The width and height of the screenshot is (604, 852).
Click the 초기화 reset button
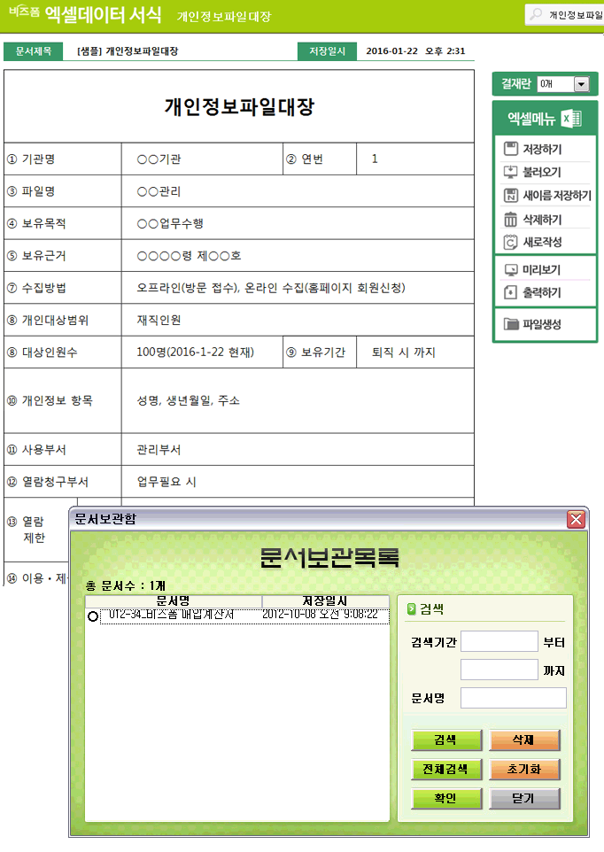pyautogui.click(x=524, y=770)
